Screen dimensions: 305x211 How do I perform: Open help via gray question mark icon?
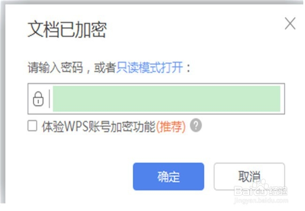click(196, 125)
